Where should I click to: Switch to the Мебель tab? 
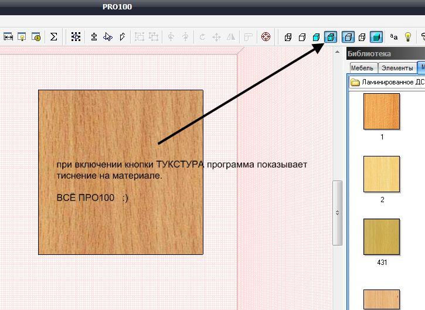(x=362, y=68)
